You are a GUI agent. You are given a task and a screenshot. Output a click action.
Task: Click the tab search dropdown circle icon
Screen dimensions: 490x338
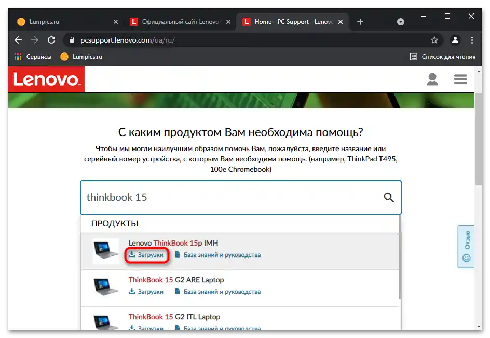coord(401,22)
